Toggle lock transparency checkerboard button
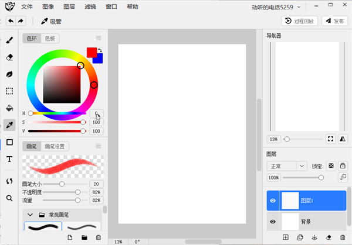The width and height of the screenshot is (352, 245). click(331, 166)
